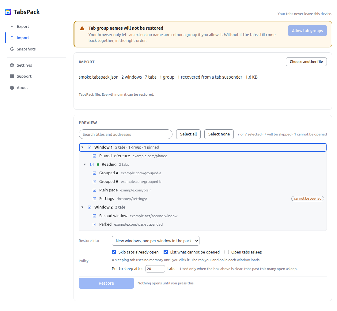The width and height of the screenshot is (337, 311).
Task: Collapse the Reading group node
Action: [85, 165]
